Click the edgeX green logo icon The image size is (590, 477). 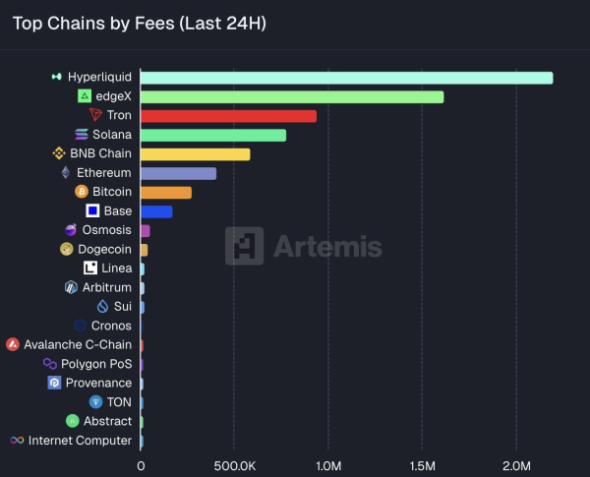coord(85,96)
